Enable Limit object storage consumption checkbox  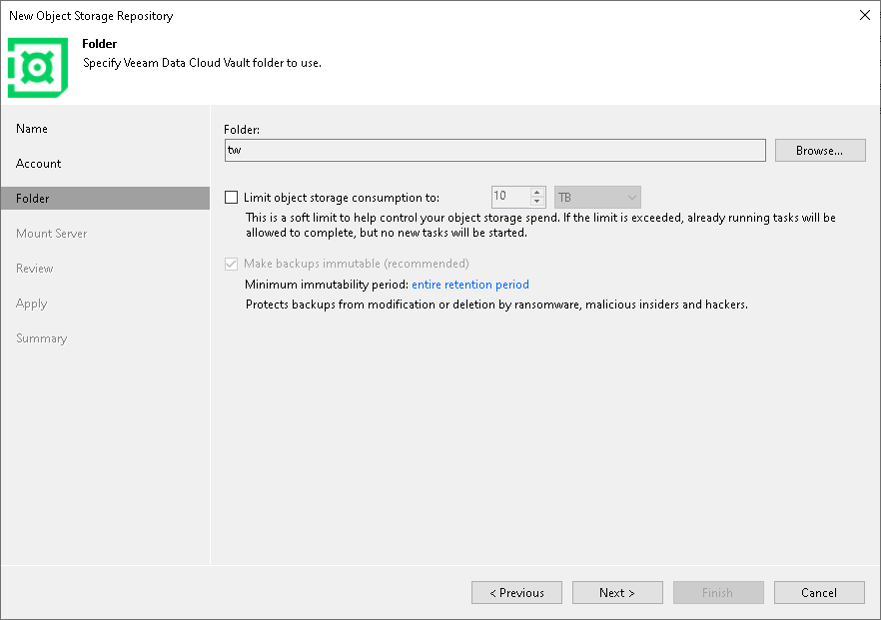click(231, 197)
